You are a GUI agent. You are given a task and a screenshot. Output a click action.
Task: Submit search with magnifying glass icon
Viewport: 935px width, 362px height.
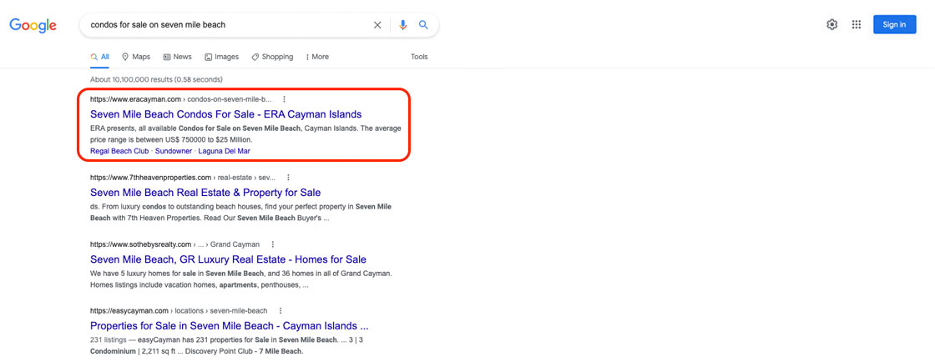[423, 25]
